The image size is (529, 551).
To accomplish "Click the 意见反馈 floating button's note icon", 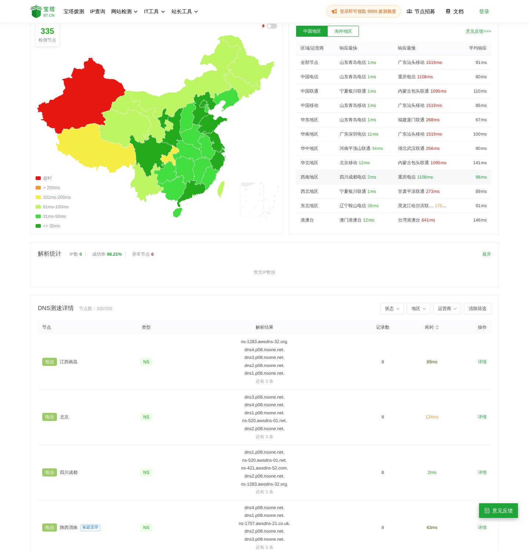I will coord(487,511).
